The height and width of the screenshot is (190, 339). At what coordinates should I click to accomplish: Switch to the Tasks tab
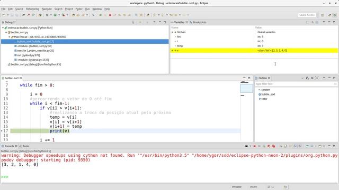pos(24,146)
